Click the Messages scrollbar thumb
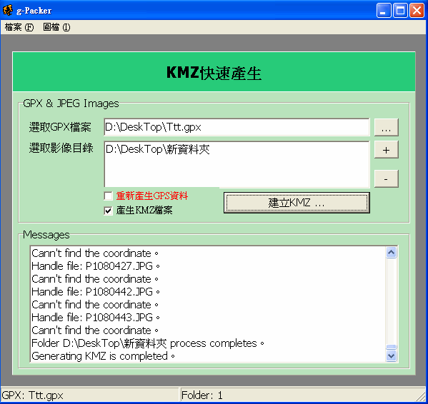The image size is (428, 404). pyautogui.click(x=391, y=347)
